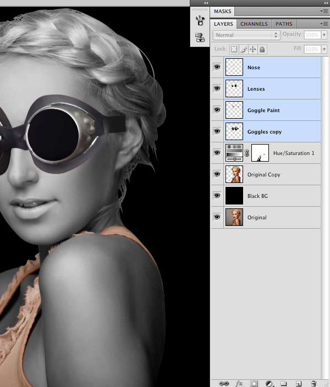The width and height of the screenshot is (330, 387).
Task: Switch to the Channels tab
Action: 254,24
